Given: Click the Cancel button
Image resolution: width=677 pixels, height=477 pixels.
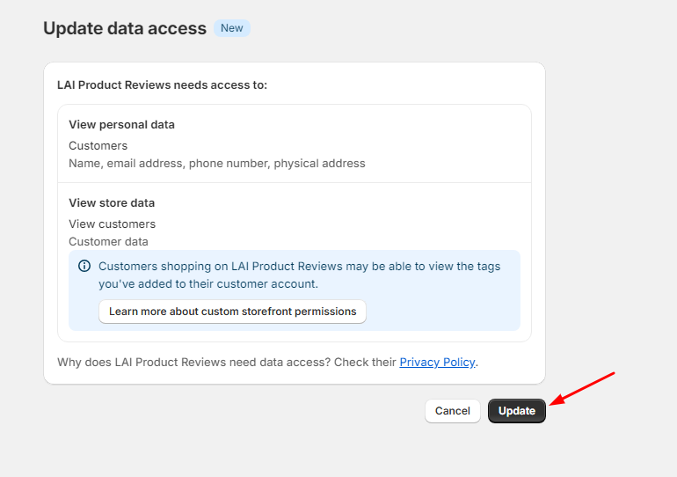Looking at the screenshot, I should 453,411.
